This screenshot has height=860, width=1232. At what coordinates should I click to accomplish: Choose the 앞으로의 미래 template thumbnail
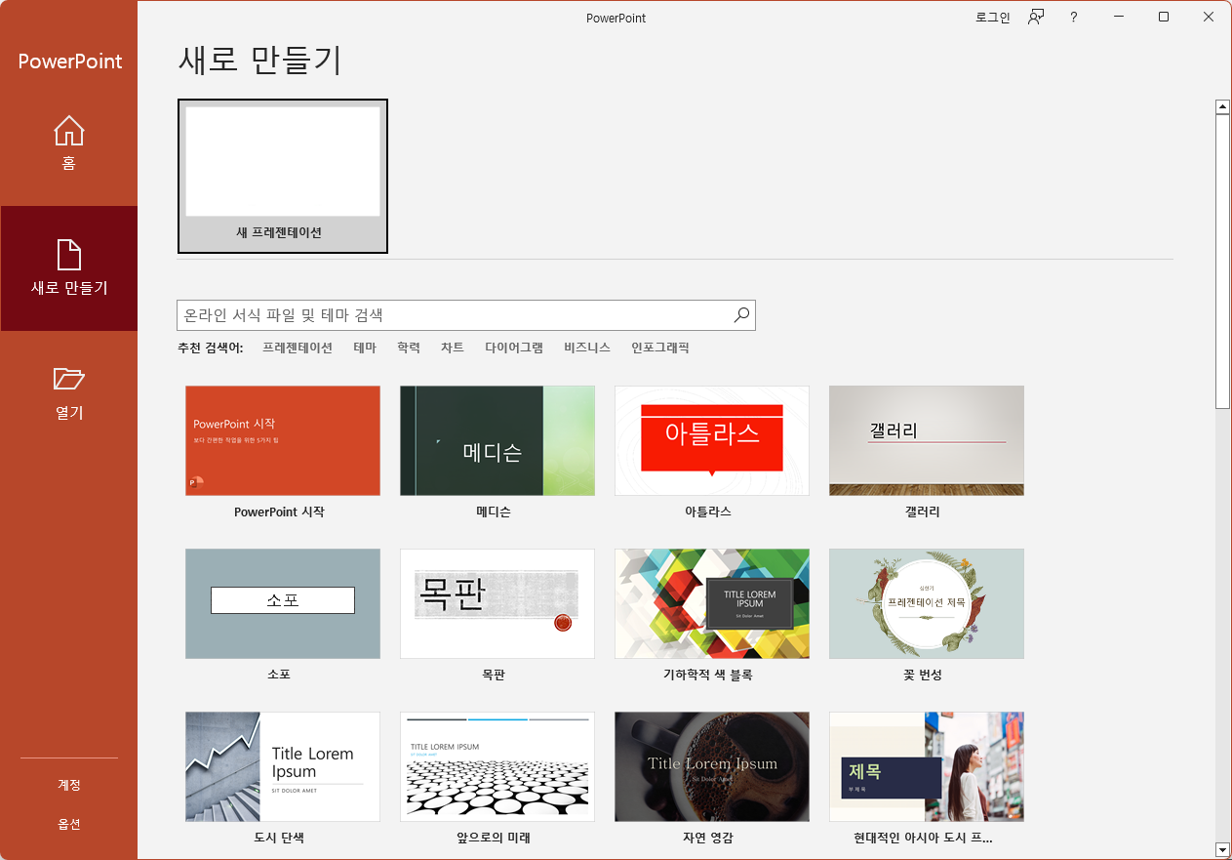[497, 766]
